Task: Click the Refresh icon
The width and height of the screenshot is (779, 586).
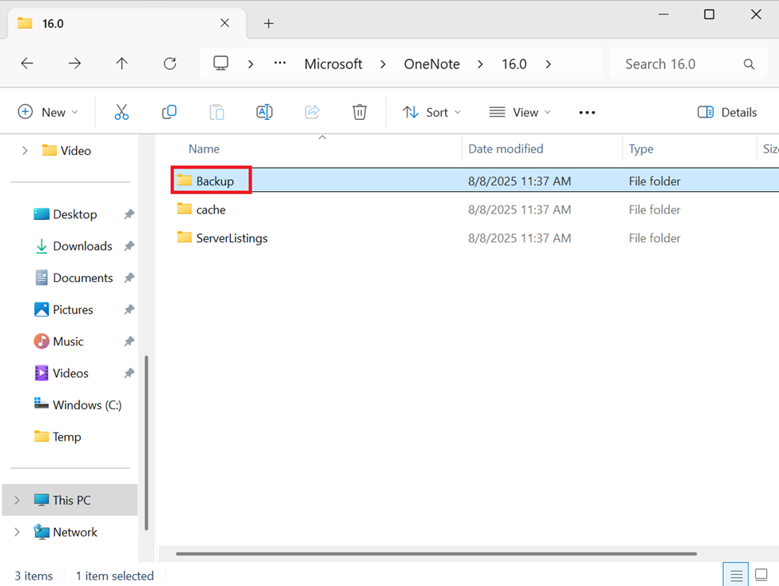Action: coord(170,64)
